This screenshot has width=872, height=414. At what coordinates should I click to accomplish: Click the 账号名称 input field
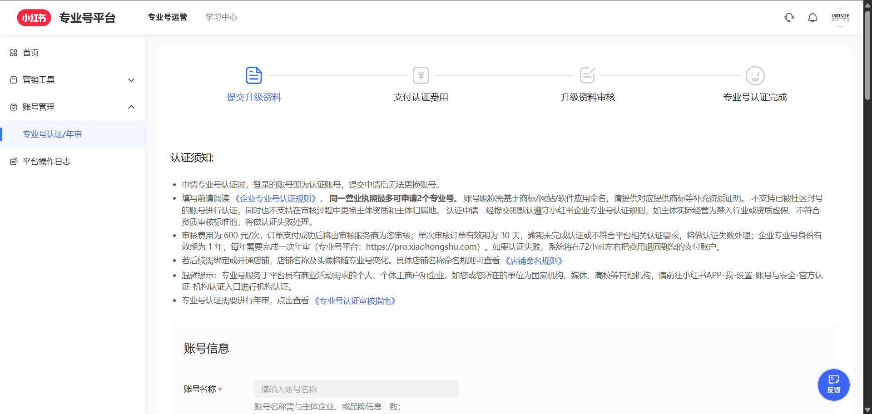[356, 389]
